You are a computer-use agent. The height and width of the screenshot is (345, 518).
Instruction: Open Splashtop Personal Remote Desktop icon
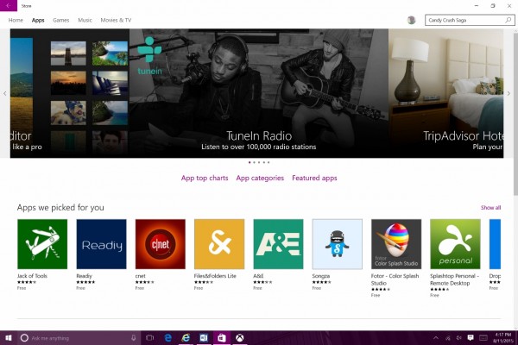click(455, 244)
